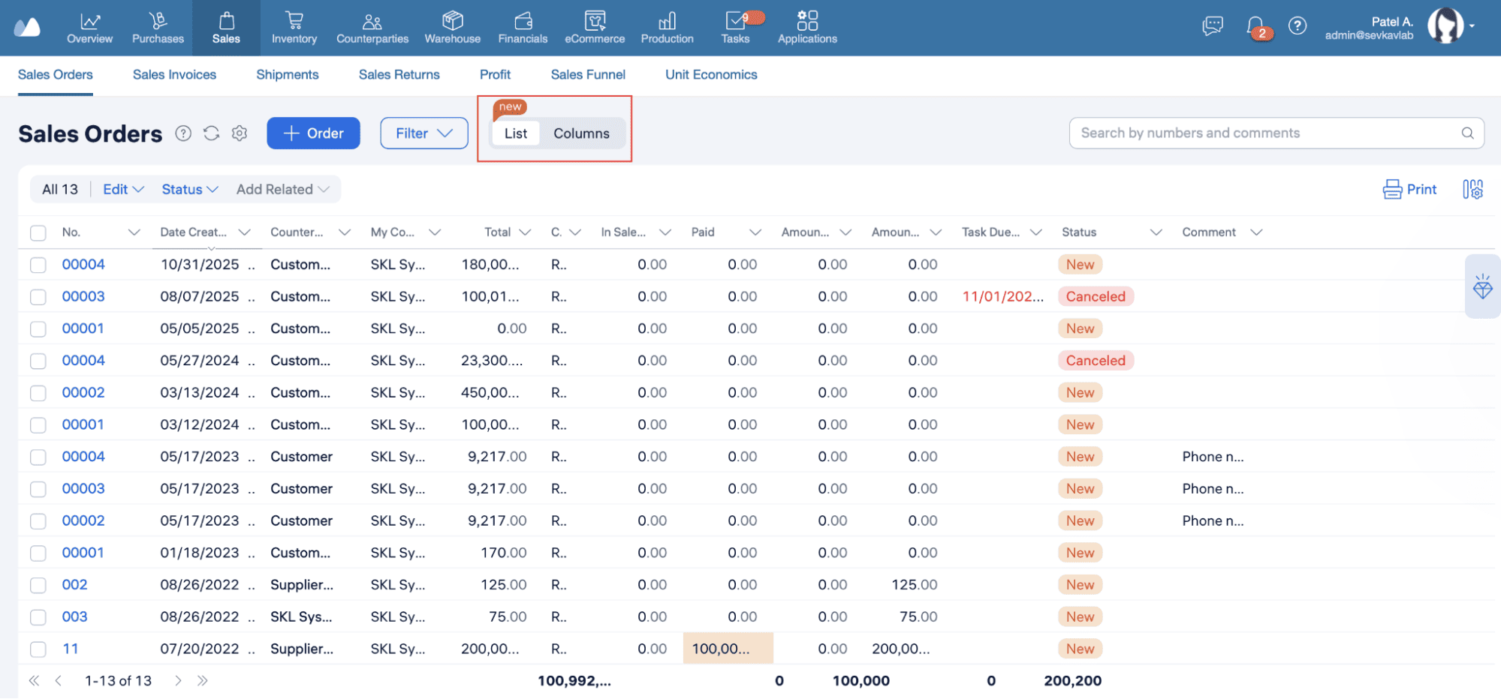Open the Add Related dropdown

click(x=282, y=189)
